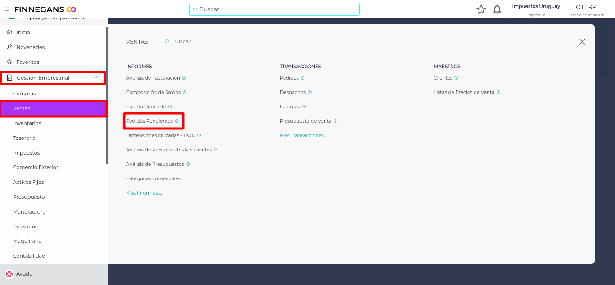Screen dimensions: 615x285
Task: Open Listas de Precios de Venta
Action: coord(464,92)
